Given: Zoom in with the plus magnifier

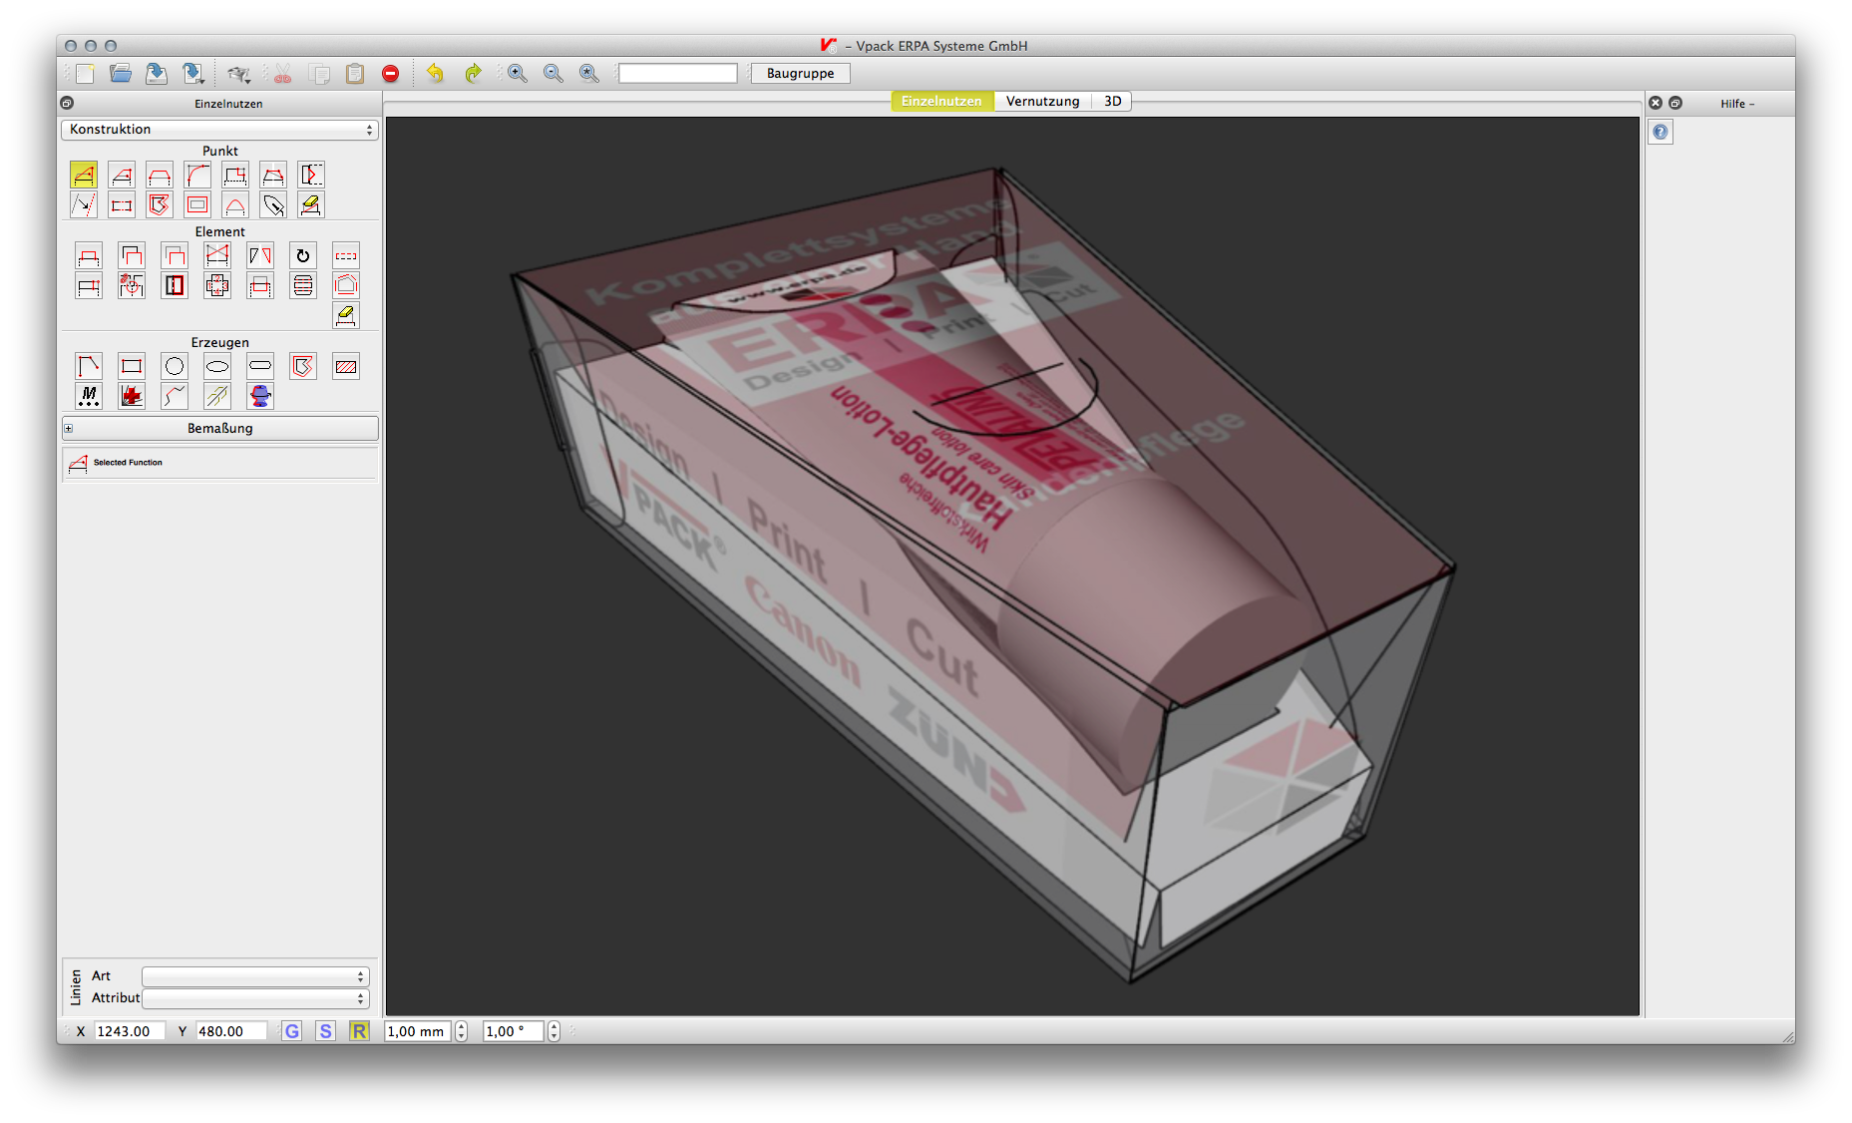Looking at the screenshot, I should (x=517, y=73).
